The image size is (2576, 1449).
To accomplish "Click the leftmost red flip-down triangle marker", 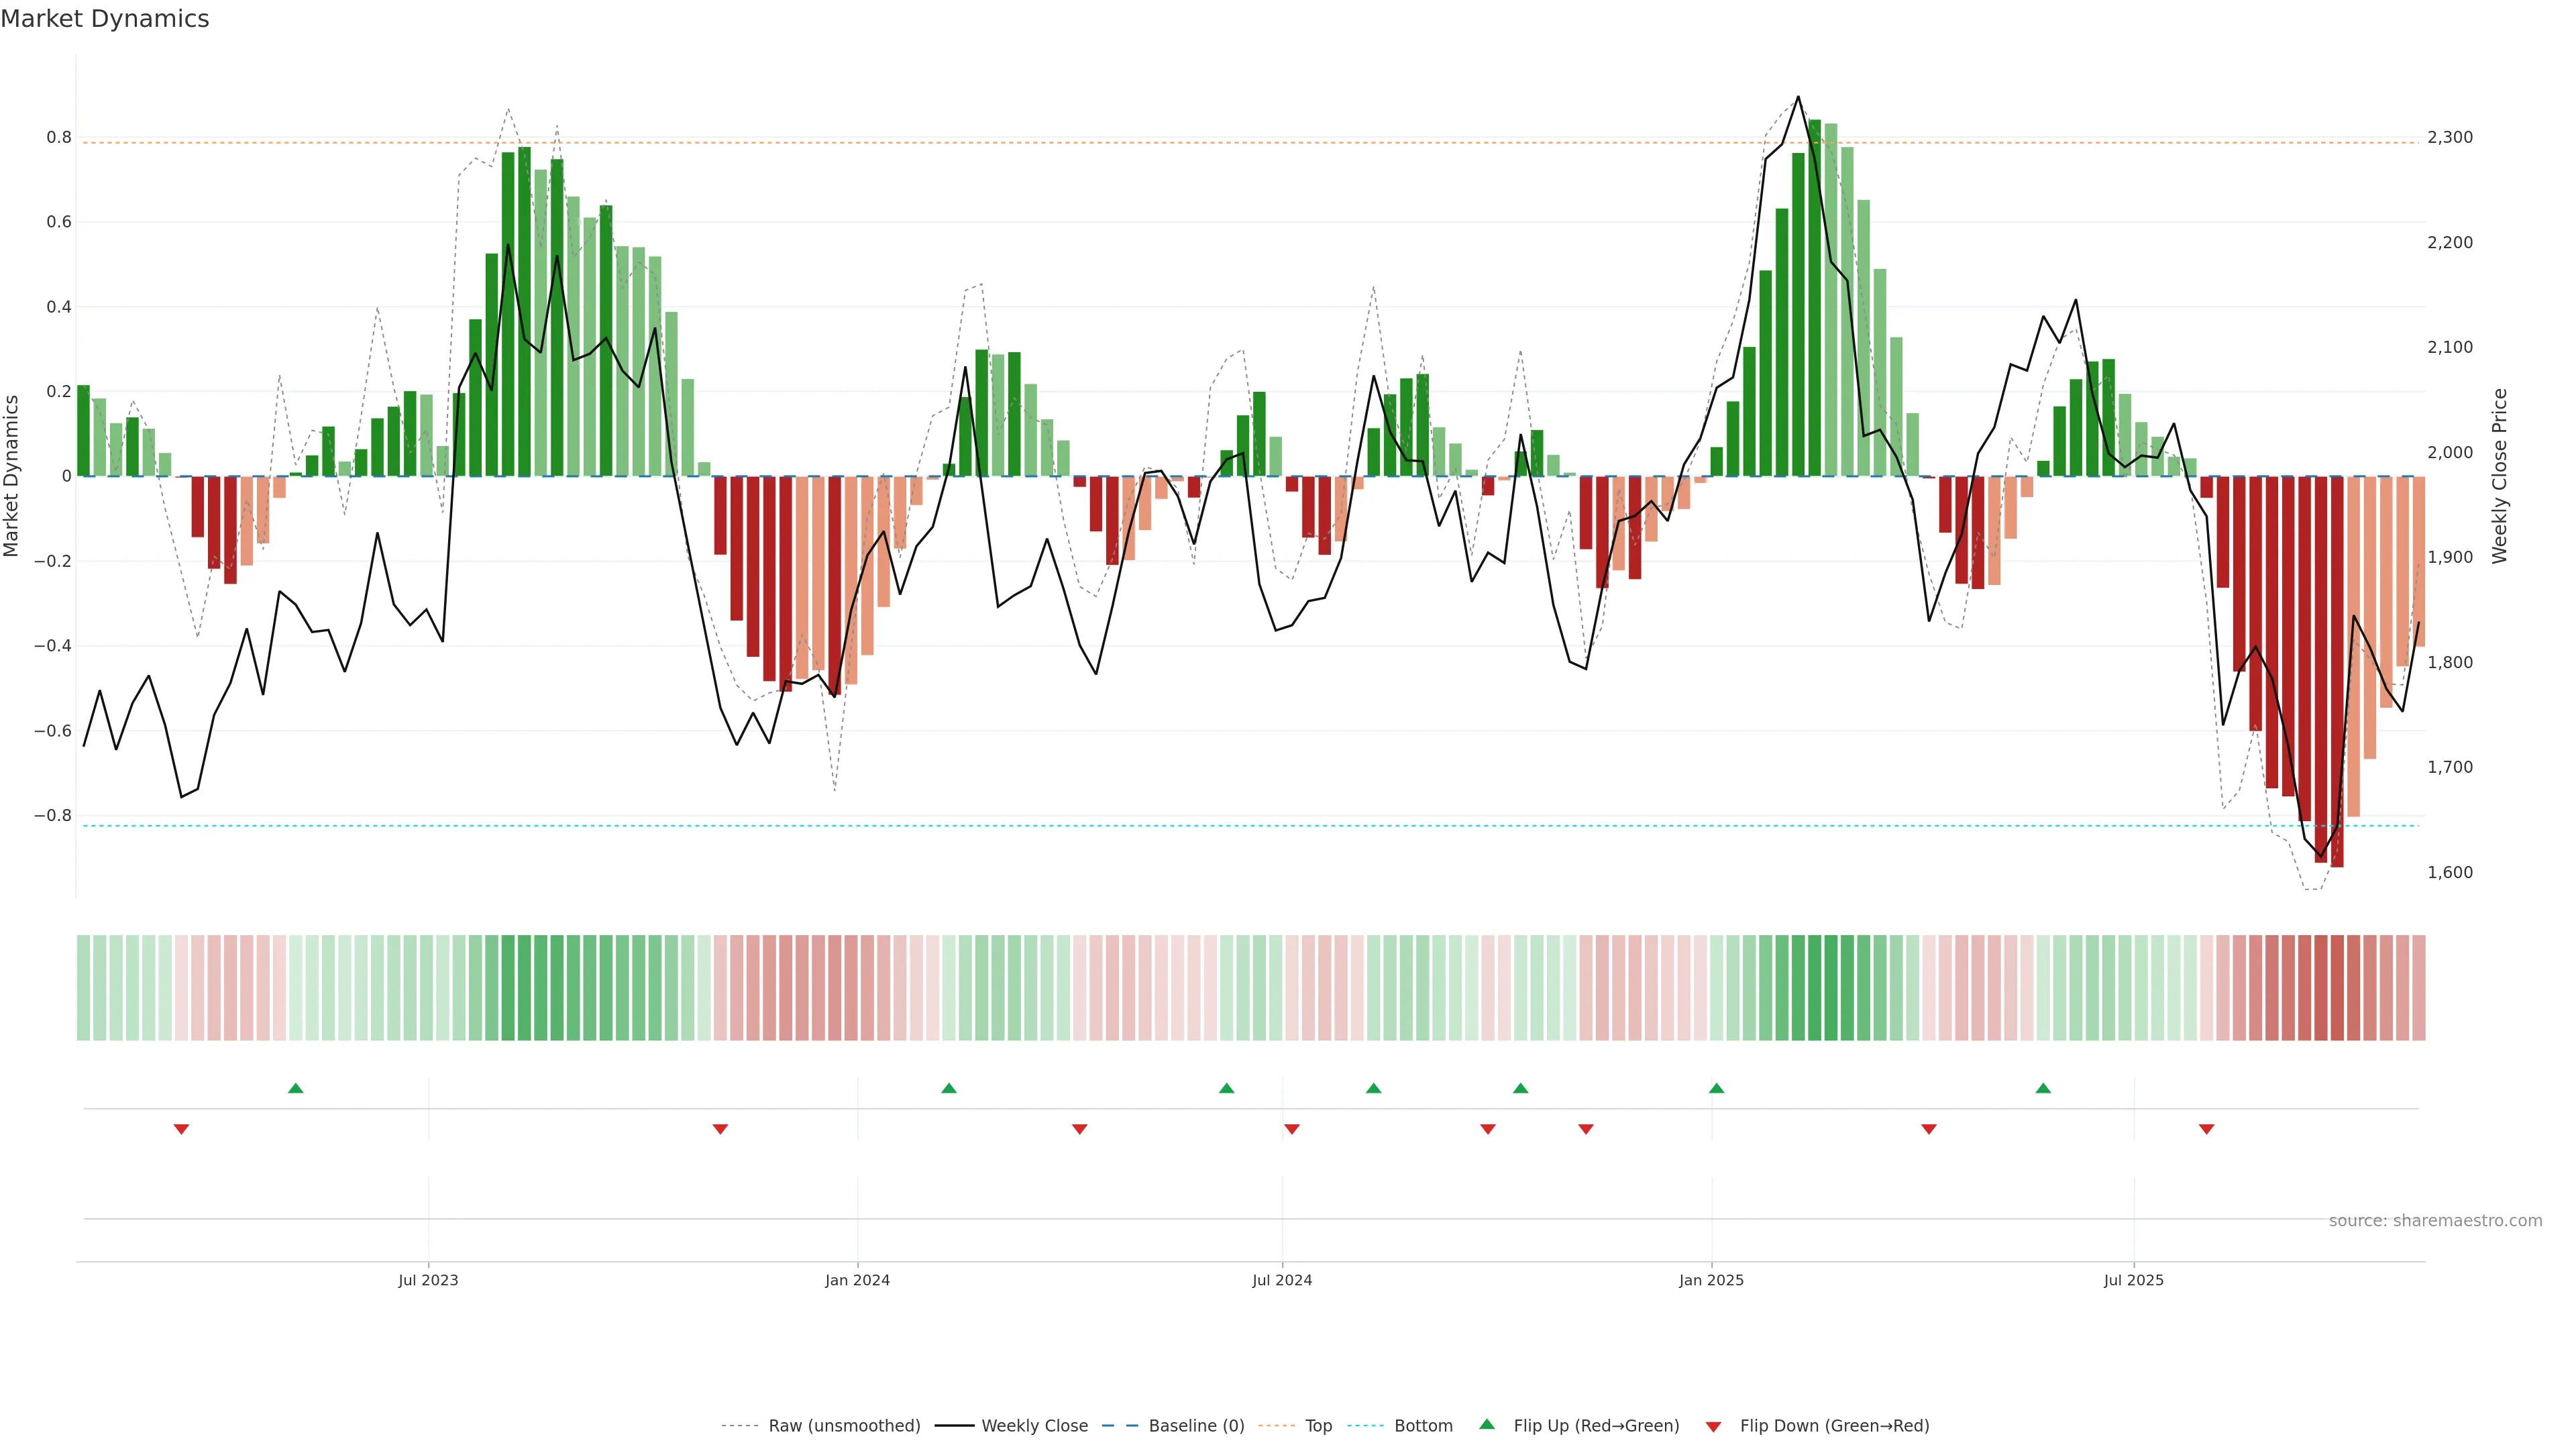I will point(181,1129).
